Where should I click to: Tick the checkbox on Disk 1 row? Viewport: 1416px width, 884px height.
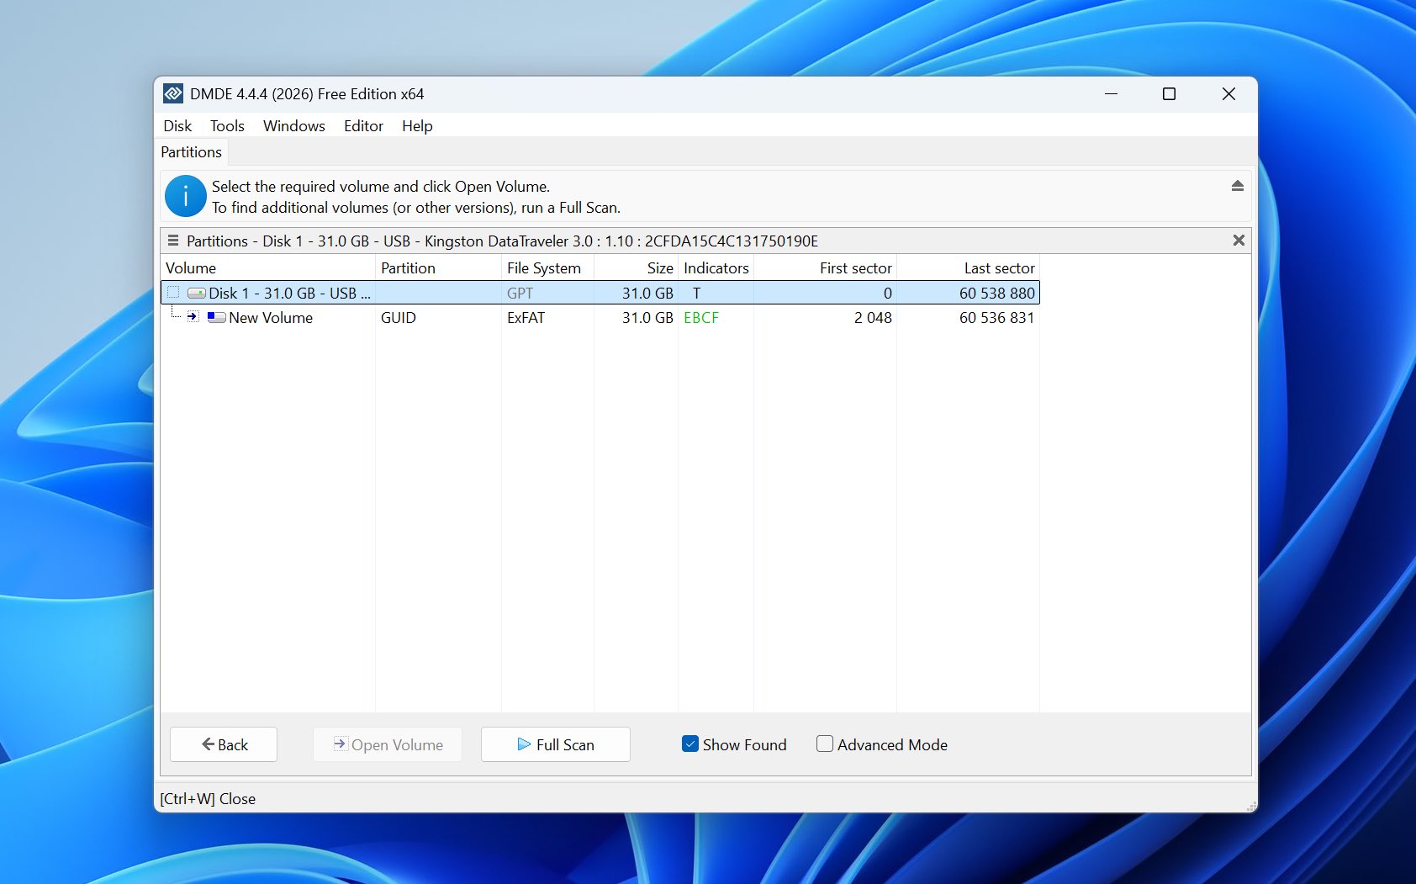click(173, 292)
